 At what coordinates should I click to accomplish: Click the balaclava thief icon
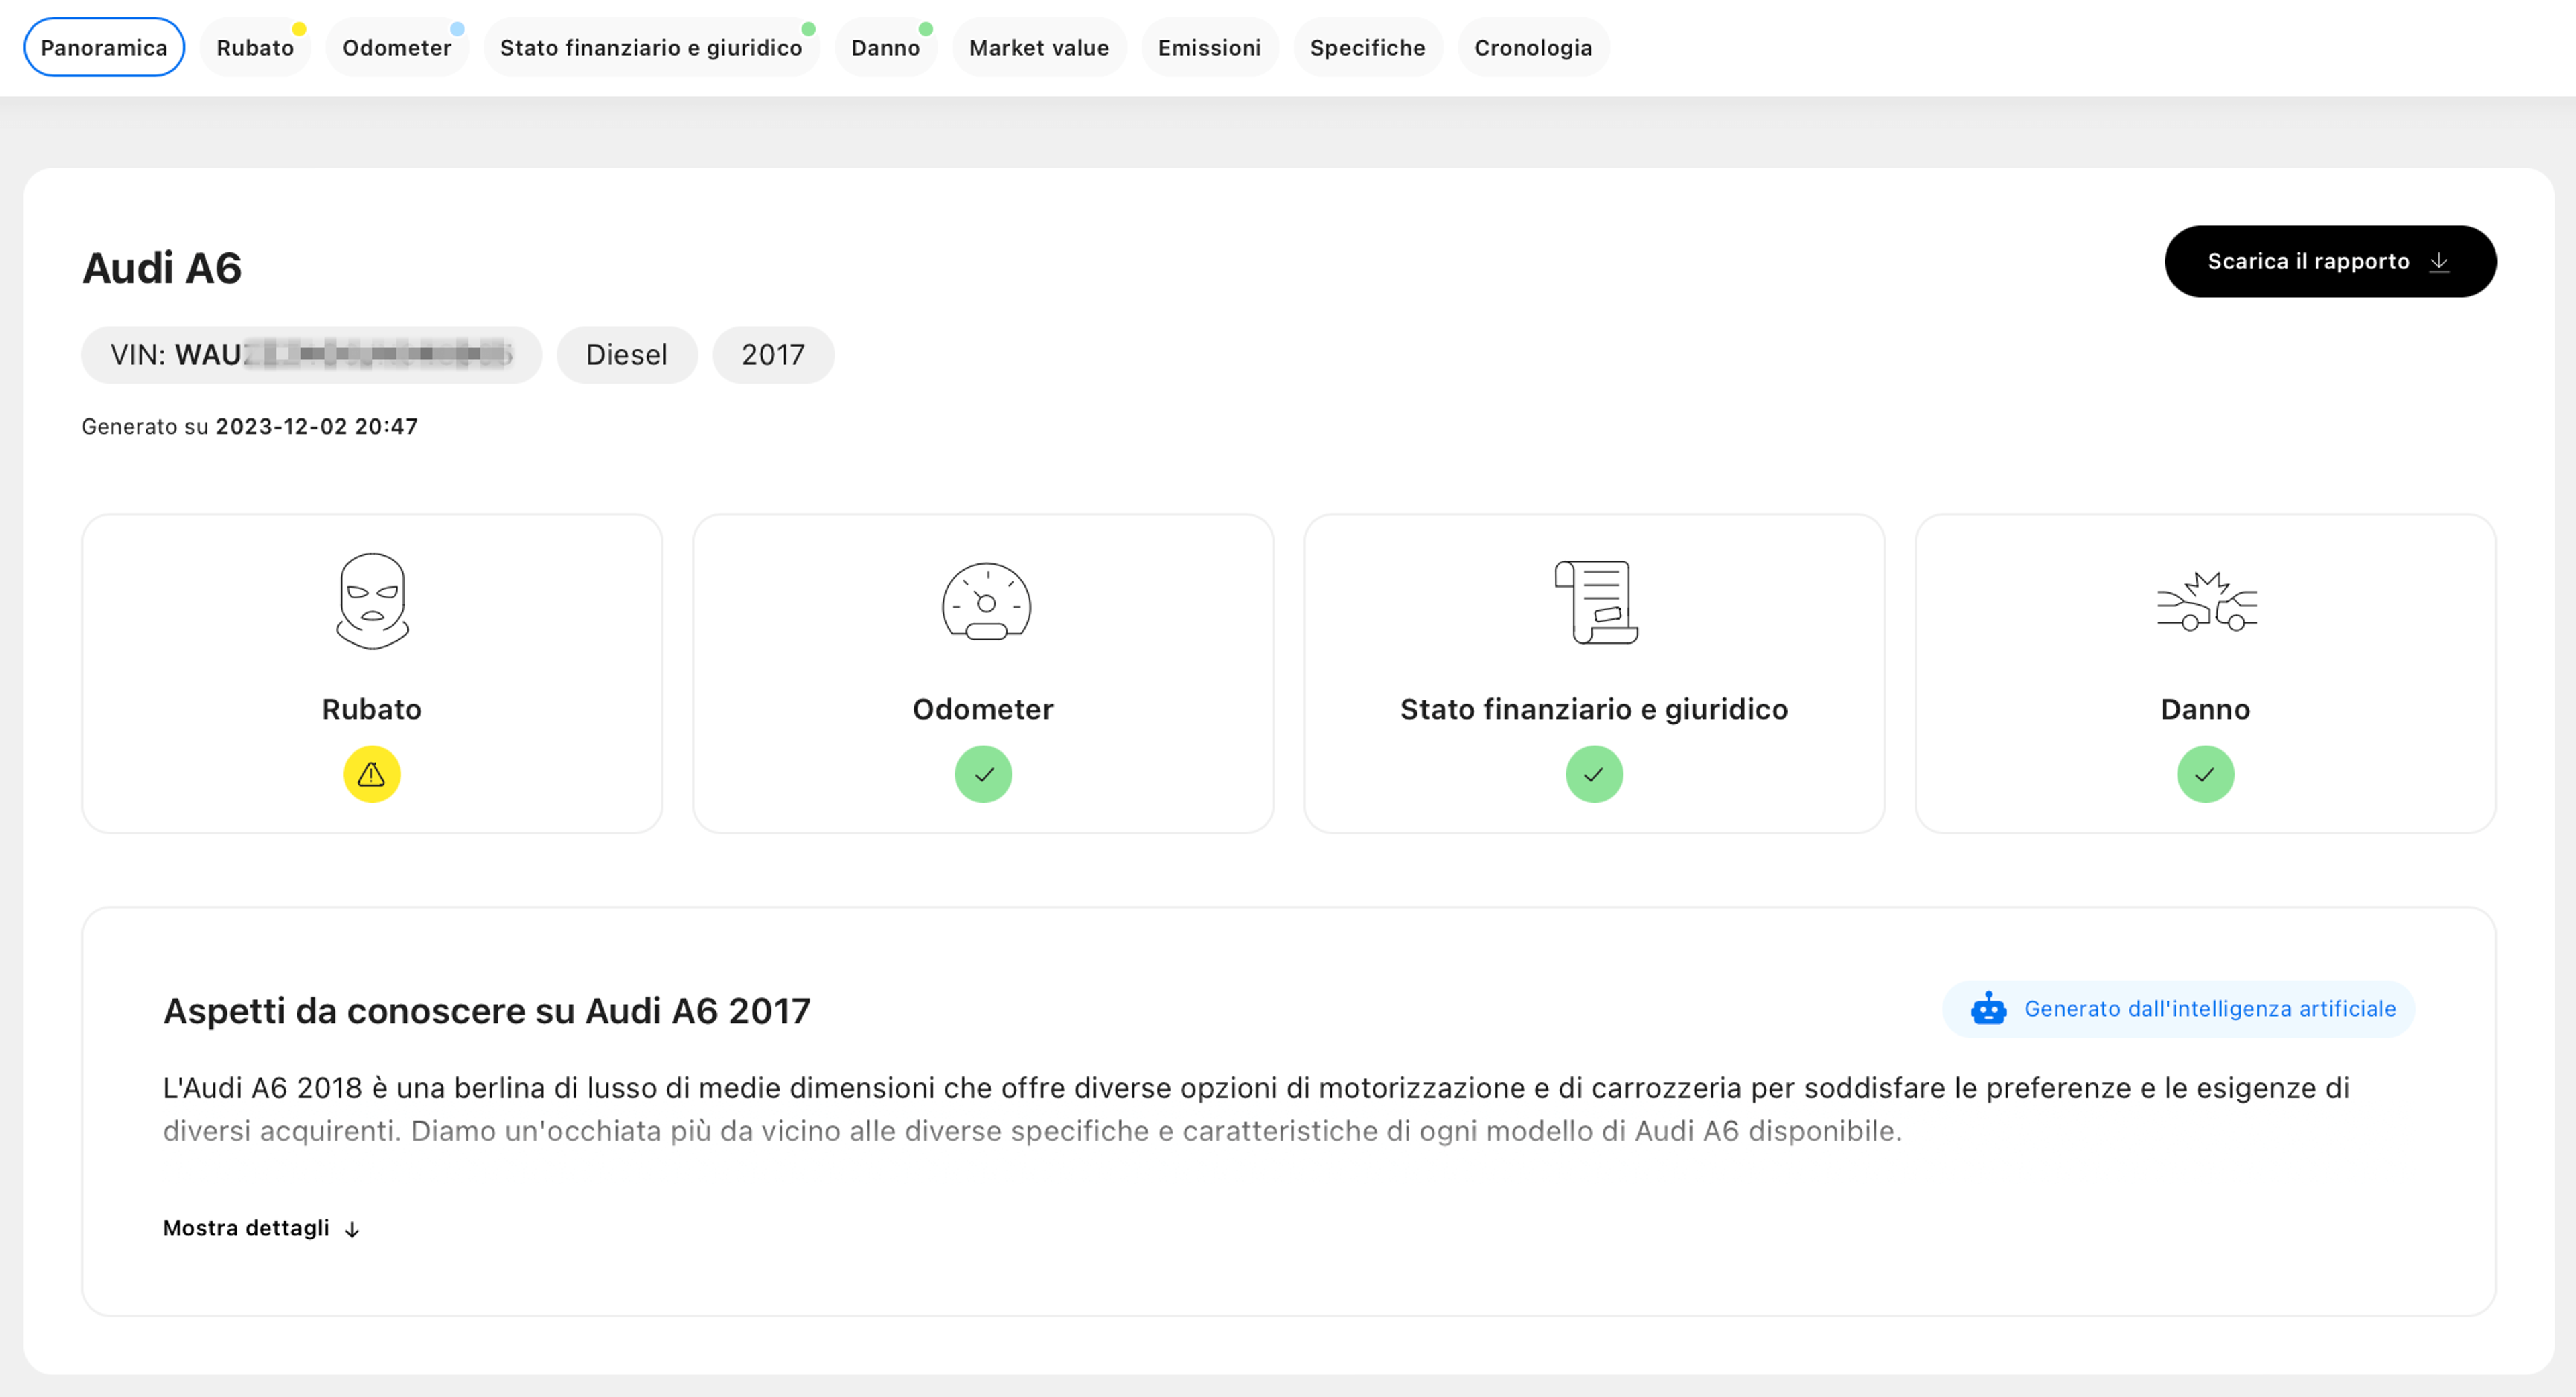coord(372,601)
